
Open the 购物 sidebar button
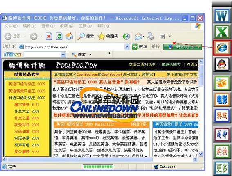[x=222, y=151]
